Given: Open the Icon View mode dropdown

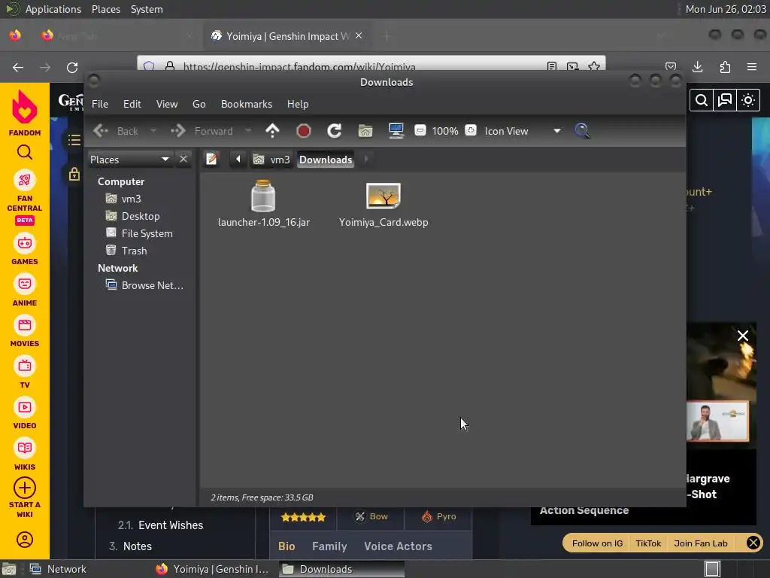Looking at the screenshot, I should click(523, 131).
